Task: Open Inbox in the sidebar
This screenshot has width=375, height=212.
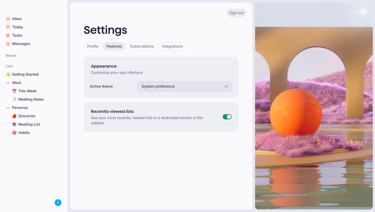Action: 17,19
